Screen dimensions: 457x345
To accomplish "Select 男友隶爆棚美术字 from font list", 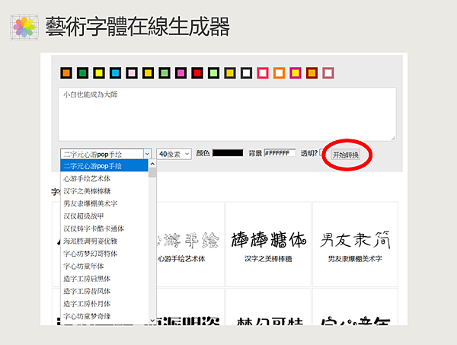I will (x=104, y=203).
